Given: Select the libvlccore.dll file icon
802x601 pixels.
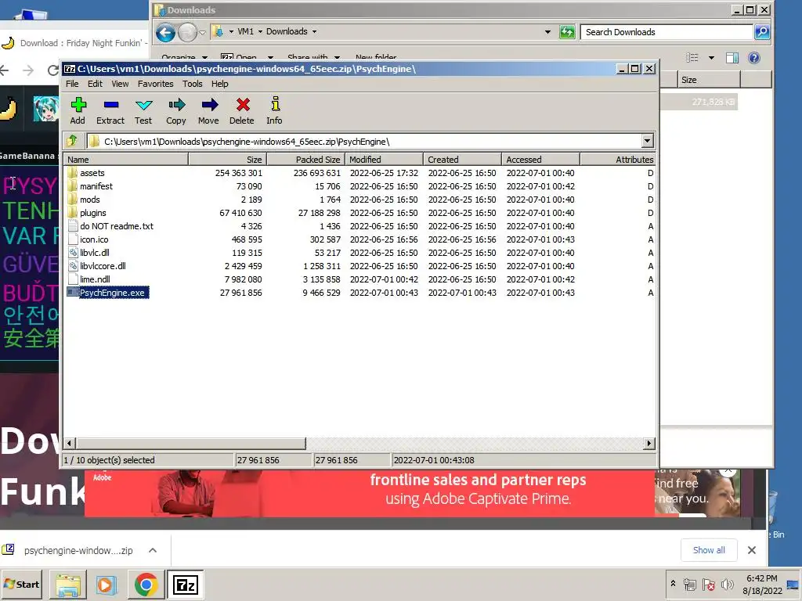Looking at the screenshot, I should [x=73, y=266].
